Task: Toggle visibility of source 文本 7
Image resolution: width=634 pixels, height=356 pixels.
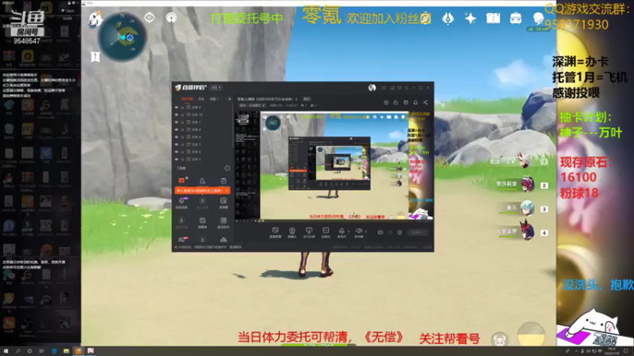Action: (176, 144)
